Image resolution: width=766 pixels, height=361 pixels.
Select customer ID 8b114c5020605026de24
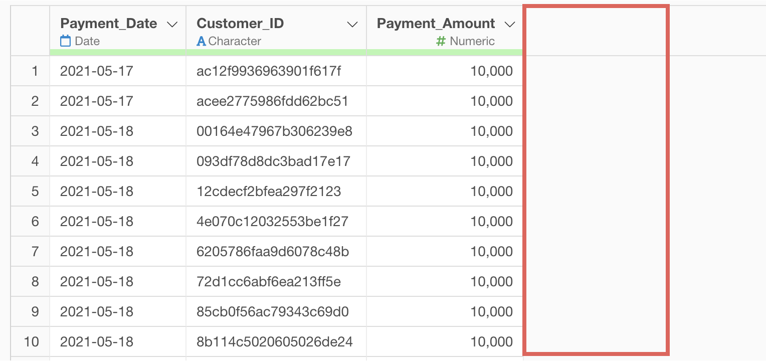(274, 342)
